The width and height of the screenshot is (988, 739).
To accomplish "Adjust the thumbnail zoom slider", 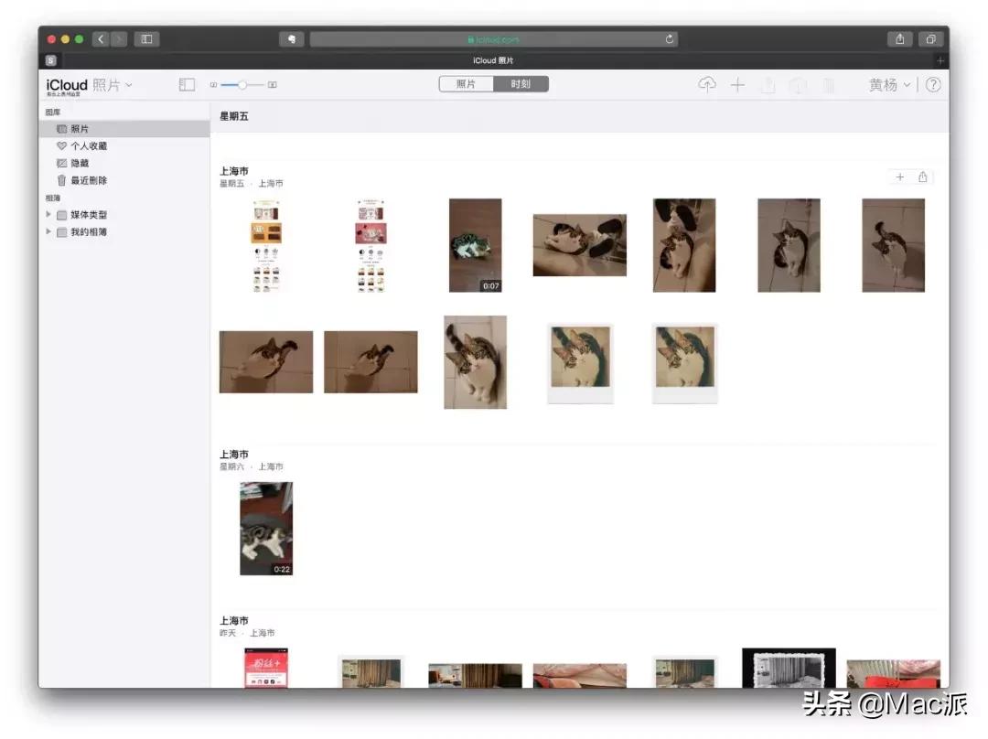I will coord(242,84).
